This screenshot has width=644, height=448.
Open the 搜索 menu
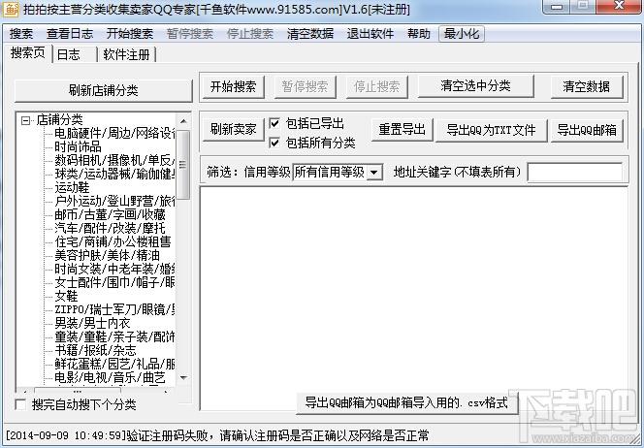21,34
